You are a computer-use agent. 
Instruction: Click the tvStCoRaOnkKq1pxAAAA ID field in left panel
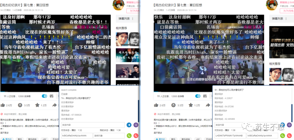[x=77, y=135]
